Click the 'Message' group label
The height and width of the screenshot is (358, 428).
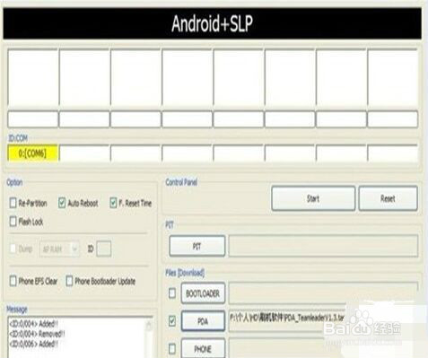tap(17, 309)
